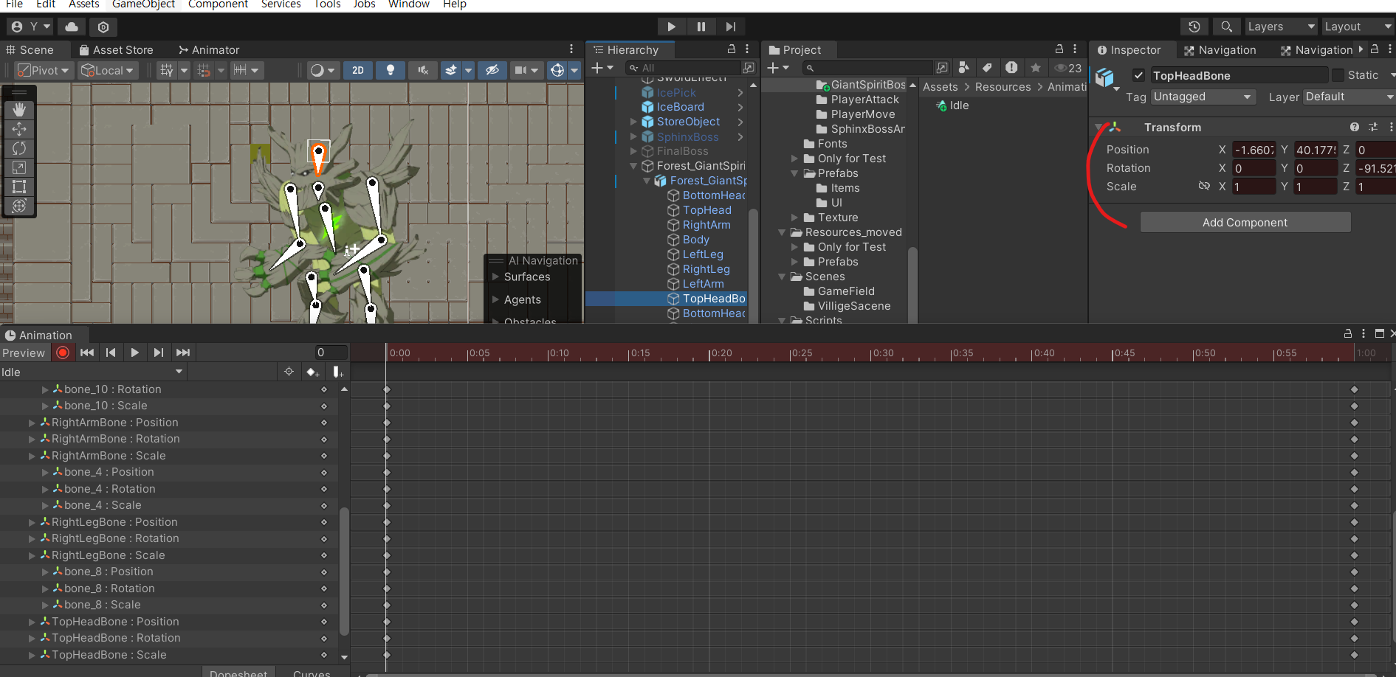The width and height of the screenshot is (1396, 677).
Task: Expand RightArmBone : Position property
Action: pos(32,423)
